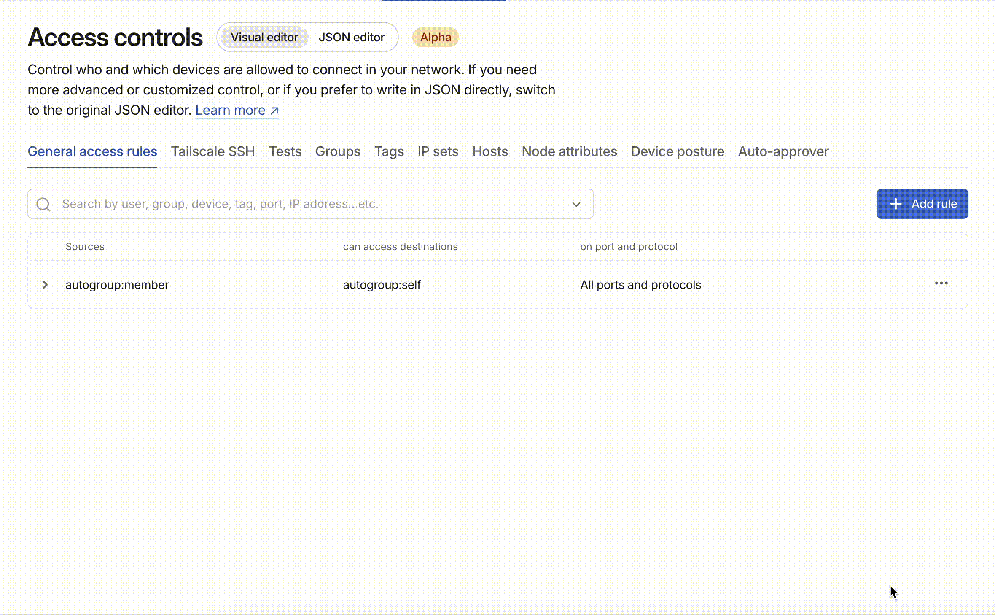The image size is (995, 615).
Task: Select the General access rules tab
Action: coord(92,151)
